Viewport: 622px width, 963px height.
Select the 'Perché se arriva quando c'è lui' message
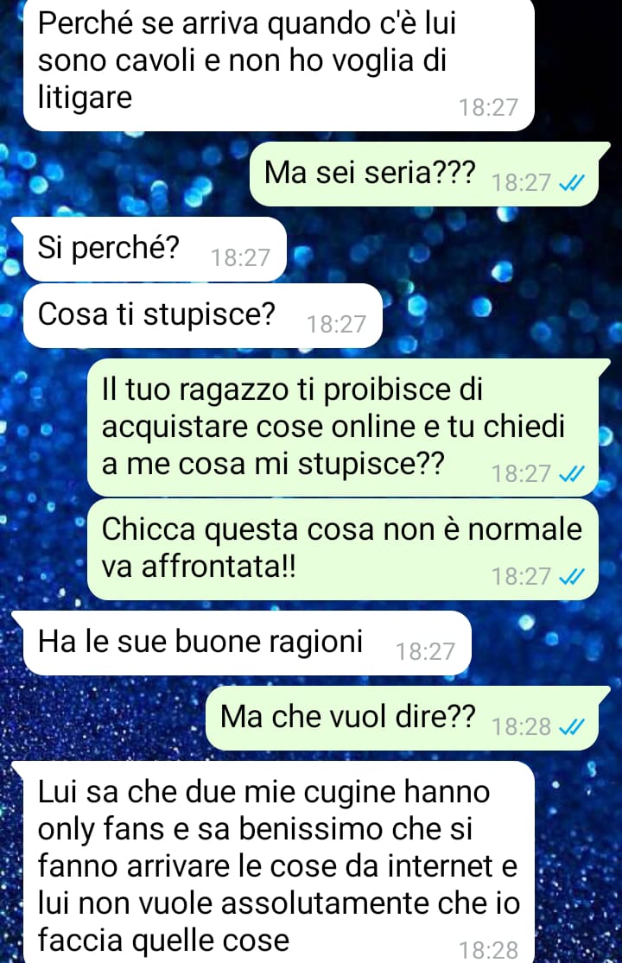(279, 64)
